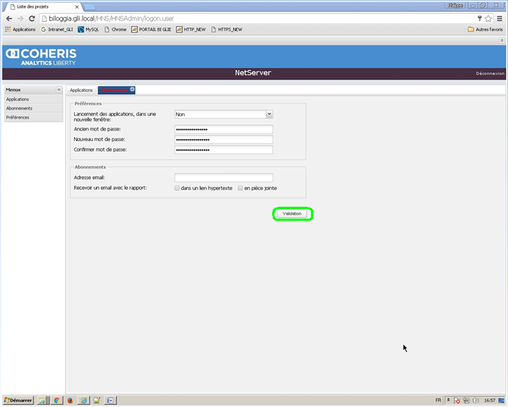The image size is (508, 407).
Task: Focus the Nouveau mot de passe field
Action: [223, 140]
